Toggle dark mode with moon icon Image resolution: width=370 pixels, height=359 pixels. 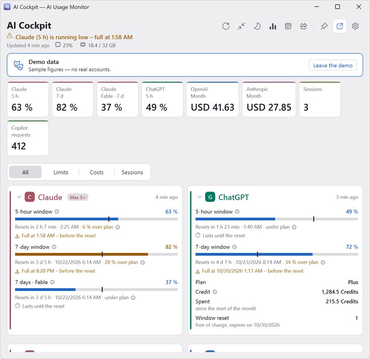[x=257, y=26]
